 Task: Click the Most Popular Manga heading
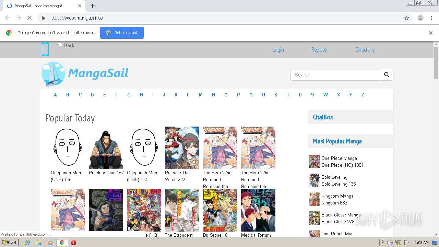click(x=337, y=141)
